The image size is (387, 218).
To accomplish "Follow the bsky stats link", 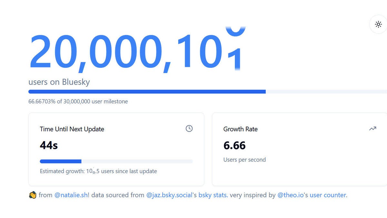I will [213, 195].
